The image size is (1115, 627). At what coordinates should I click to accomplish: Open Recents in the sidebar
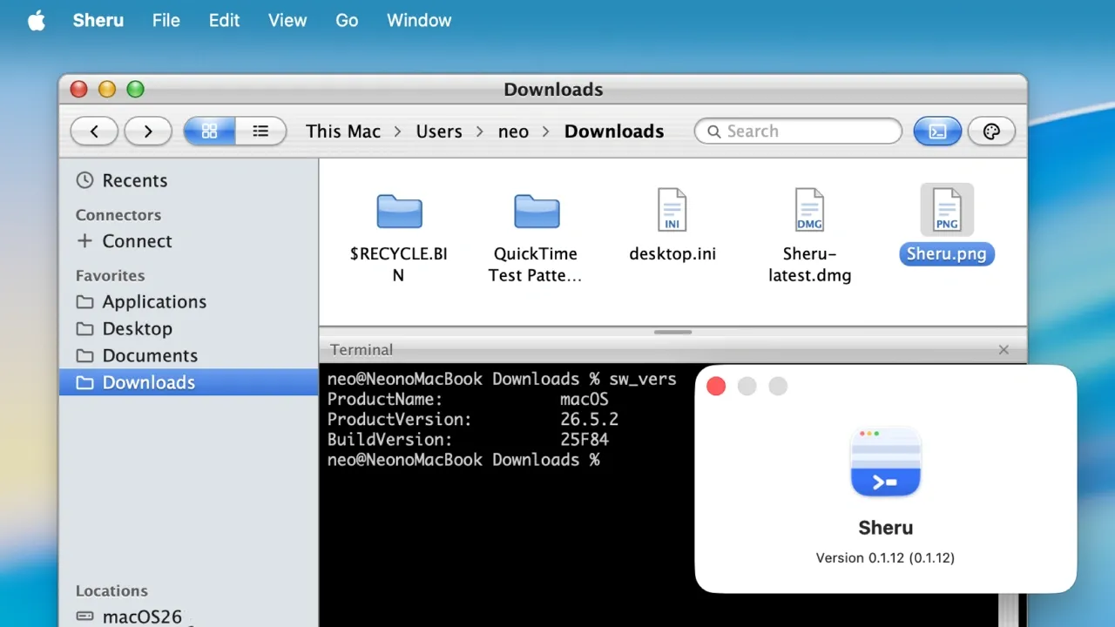tap(188, 180)
